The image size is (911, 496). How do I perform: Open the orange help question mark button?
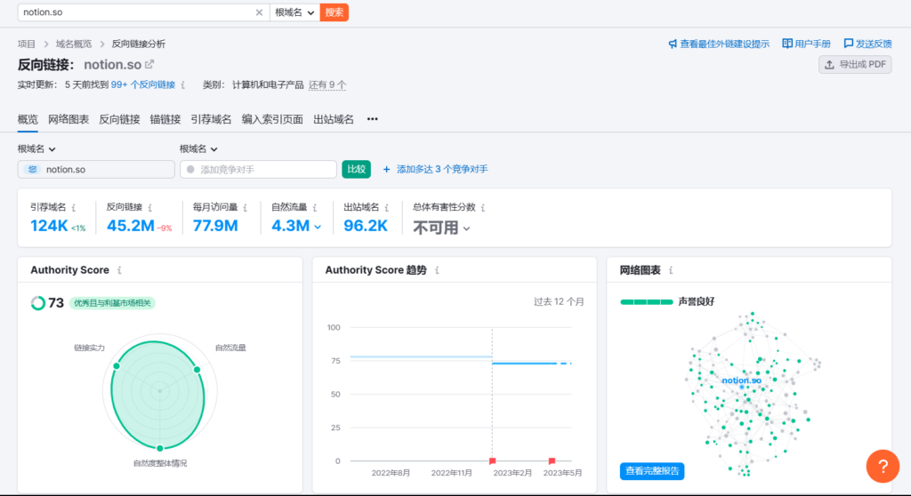pos(883,466)
